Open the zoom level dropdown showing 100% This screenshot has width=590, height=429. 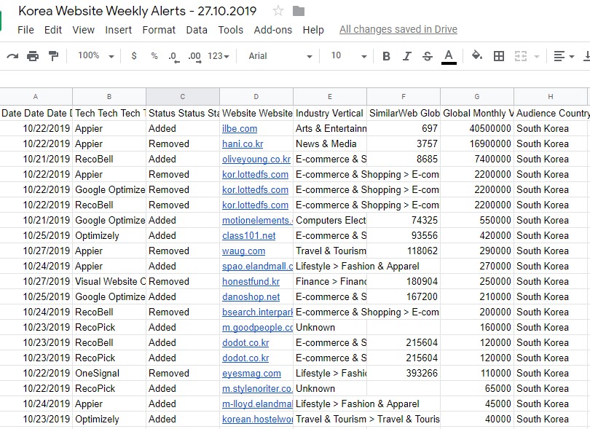(x=95, y=56)
